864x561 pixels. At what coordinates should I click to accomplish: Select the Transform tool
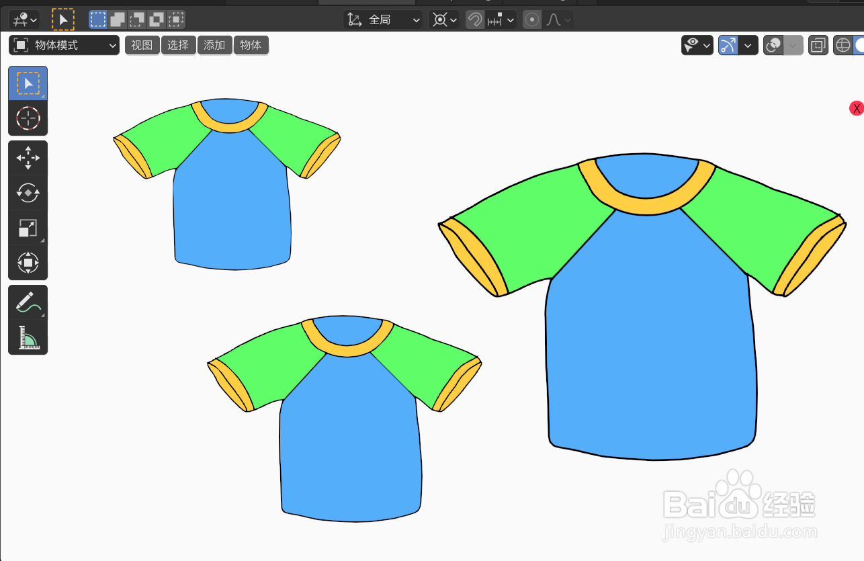point(28,263)
